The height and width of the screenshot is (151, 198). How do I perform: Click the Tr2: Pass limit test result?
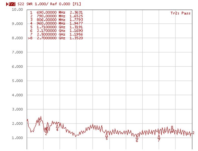coord(180,13)
